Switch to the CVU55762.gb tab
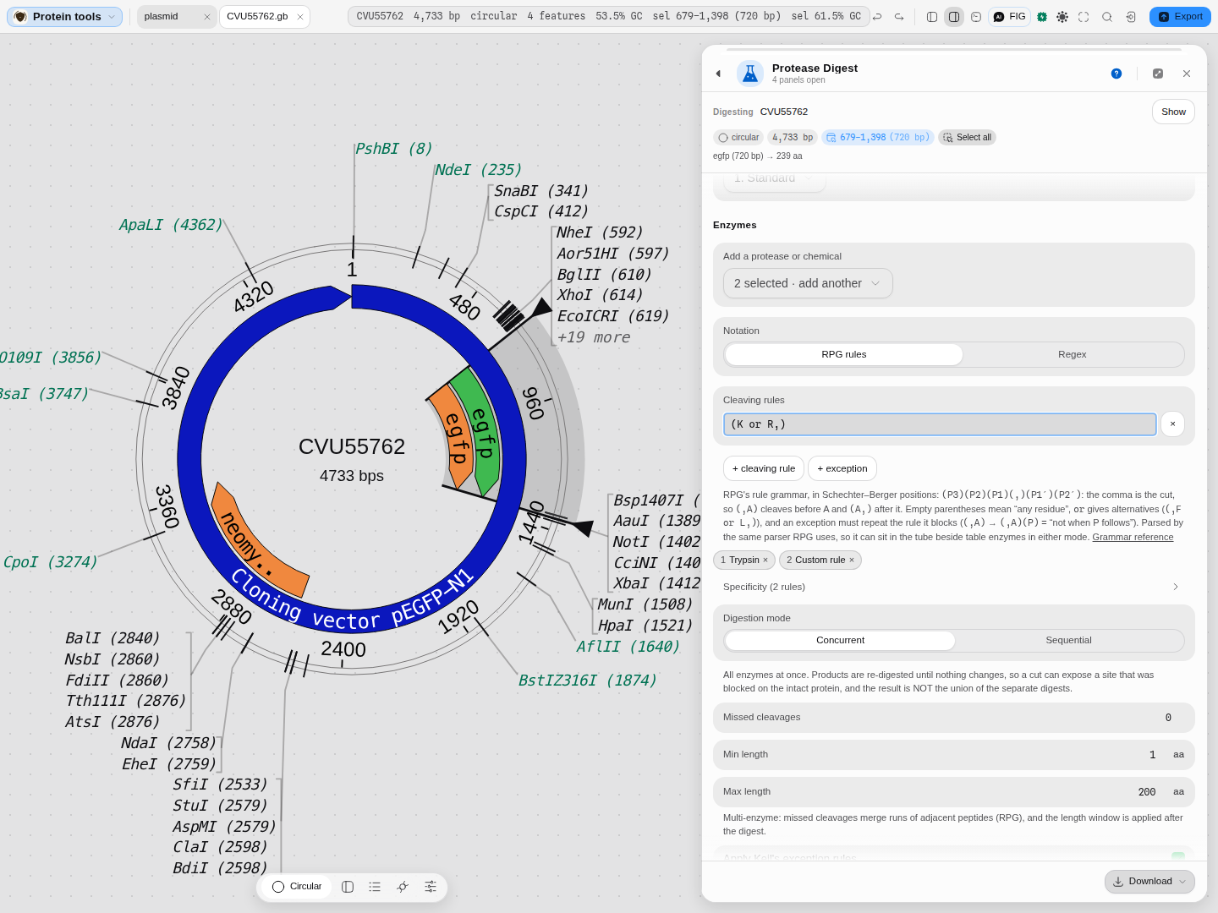This screenshot has width=1218, height=913. pyautogui.click(x=264, y=17)
